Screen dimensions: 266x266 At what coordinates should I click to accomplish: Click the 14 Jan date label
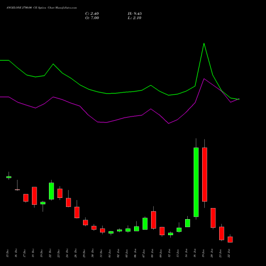point(186,253)
